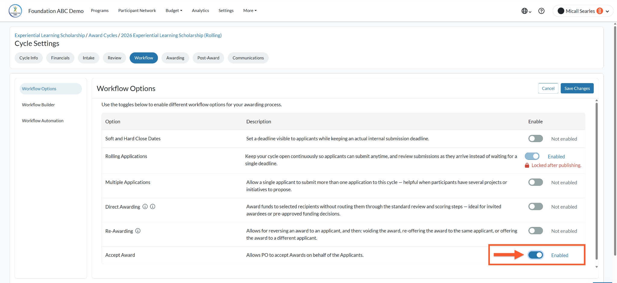Screen dimensions: 617x283
Task: Switch to the Review tab
Action: point(114,58)
